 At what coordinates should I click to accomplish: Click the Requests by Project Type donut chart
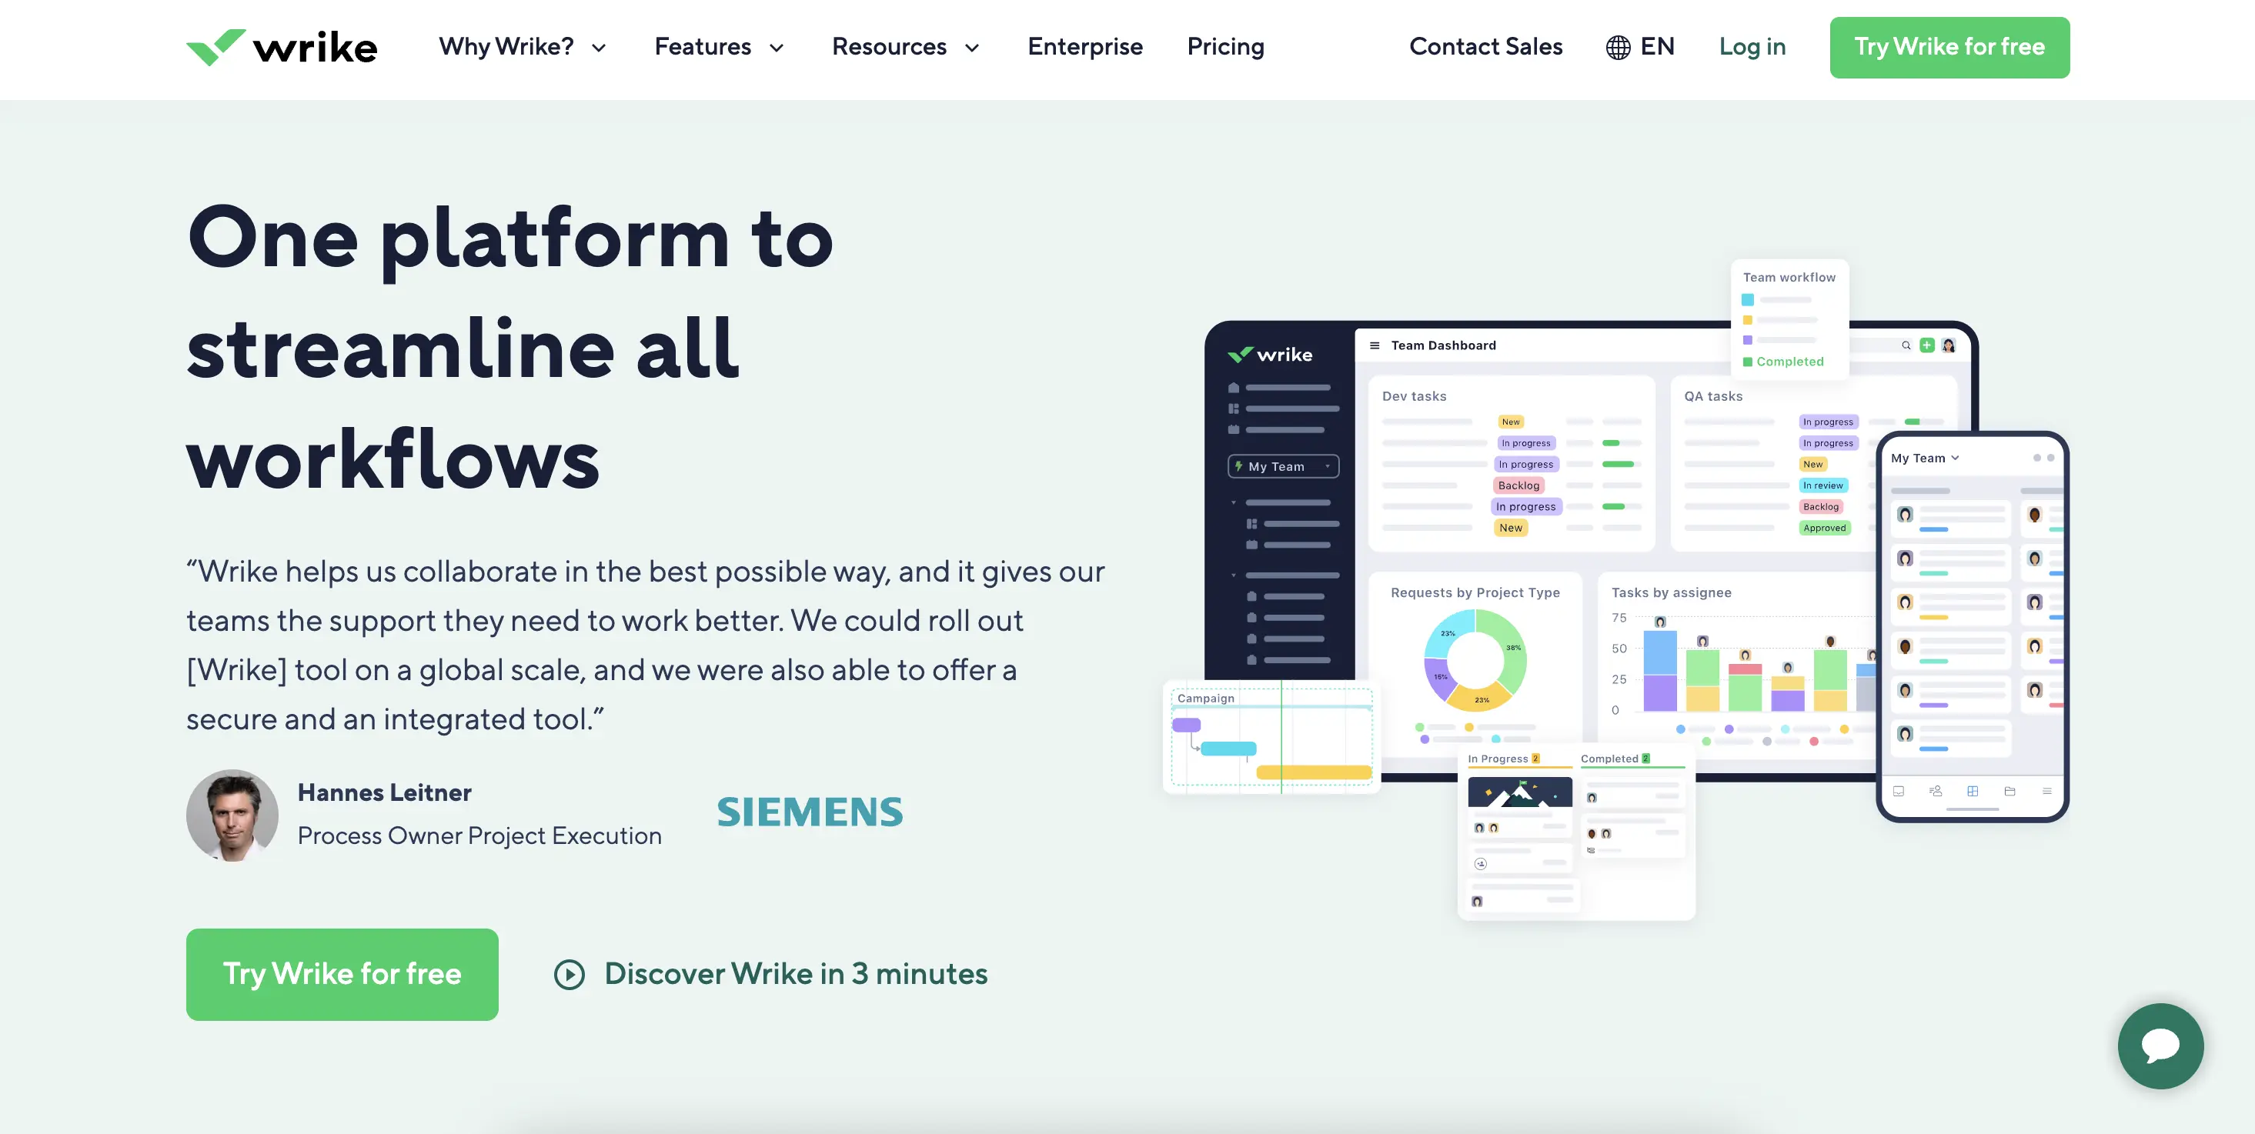1475,660
